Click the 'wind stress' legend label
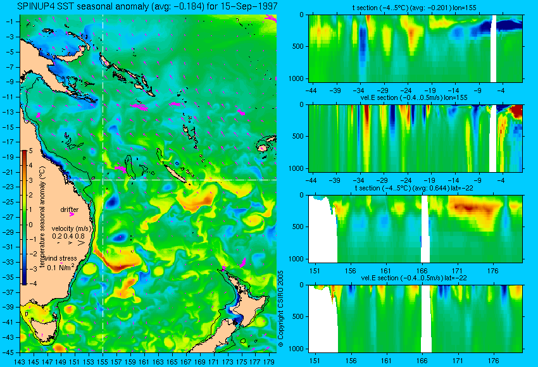The height and width of the screenshot is (367, 538). pyautogui.click(x=60, y=258)
